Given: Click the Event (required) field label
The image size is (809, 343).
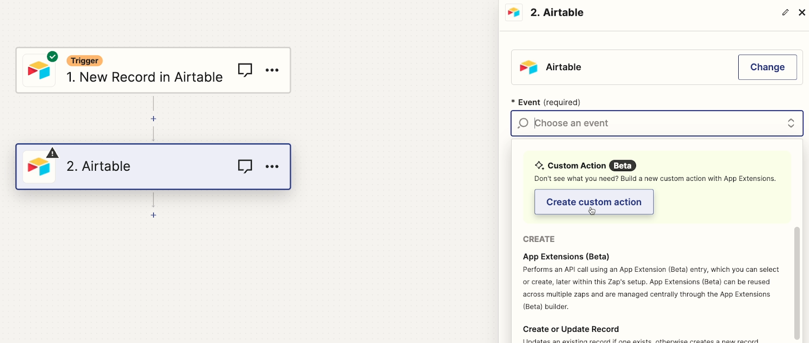Looking at the screenshot, I should (x=546, y=103).
